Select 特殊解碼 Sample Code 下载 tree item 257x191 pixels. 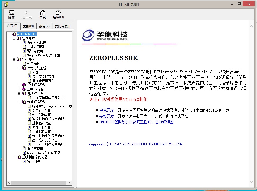pos(52,106)
